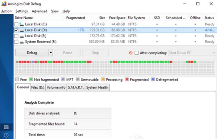Click the SSD column header
The image size is (217, 139).
click(157, 18)
